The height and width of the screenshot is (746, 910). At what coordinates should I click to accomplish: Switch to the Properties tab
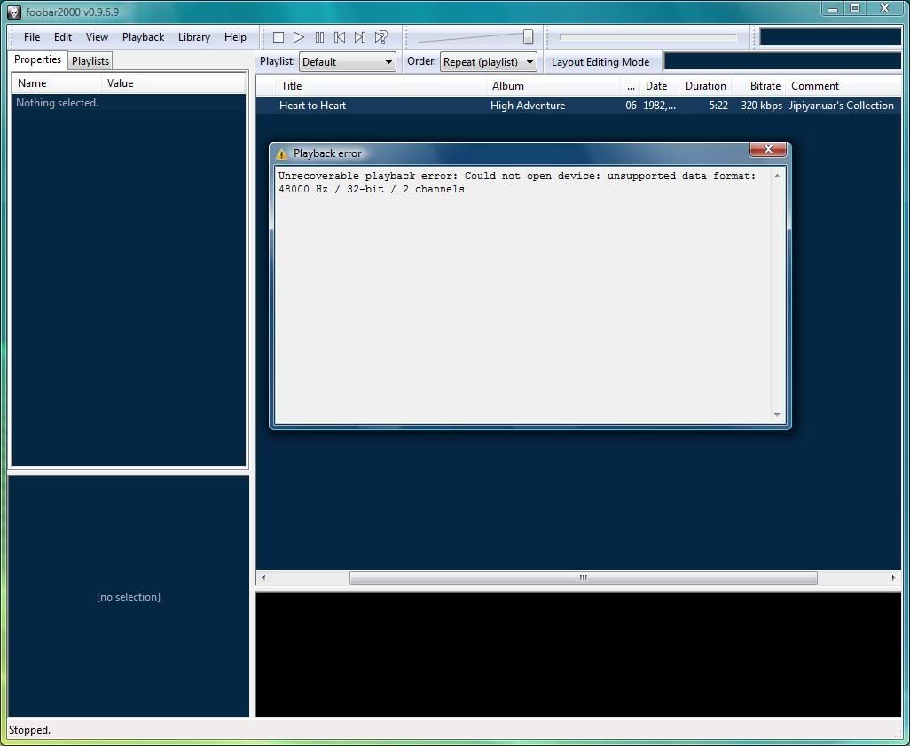point(38,59)
